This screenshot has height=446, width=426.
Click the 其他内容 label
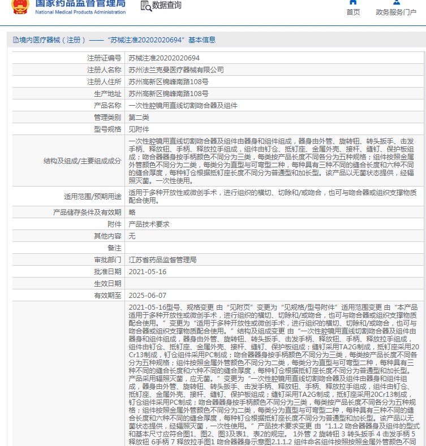point(107,236)
